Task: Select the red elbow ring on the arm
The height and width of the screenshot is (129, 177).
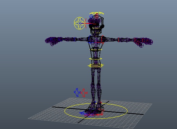Action: tap(119, 40)
